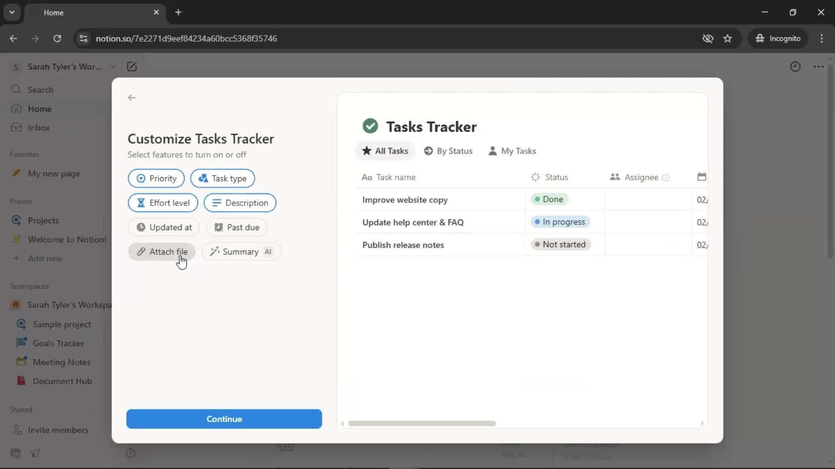Enable the Updated at feature chip
The height and width of the screenshot is (469, 835).
coord(164,227)
